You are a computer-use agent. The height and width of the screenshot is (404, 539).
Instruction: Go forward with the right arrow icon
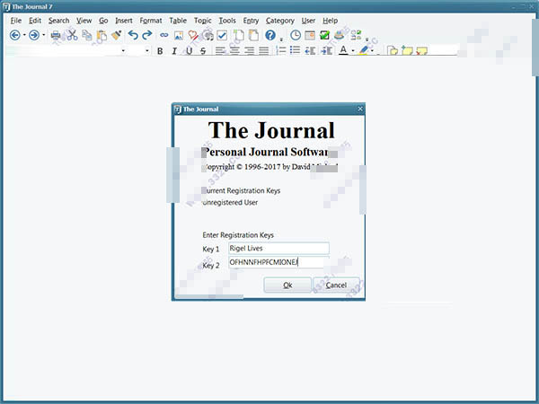pos(34,35)
